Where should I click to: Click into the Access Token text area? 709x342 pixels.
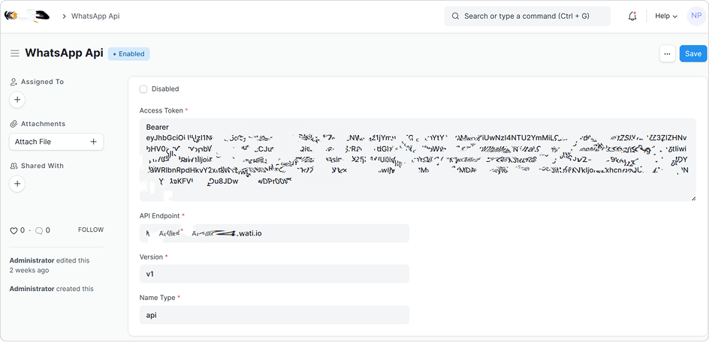(417, 159)
